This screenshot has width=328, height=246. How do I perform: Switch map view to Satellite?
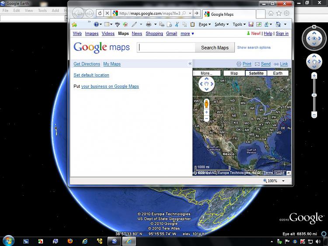pos(256,73)
